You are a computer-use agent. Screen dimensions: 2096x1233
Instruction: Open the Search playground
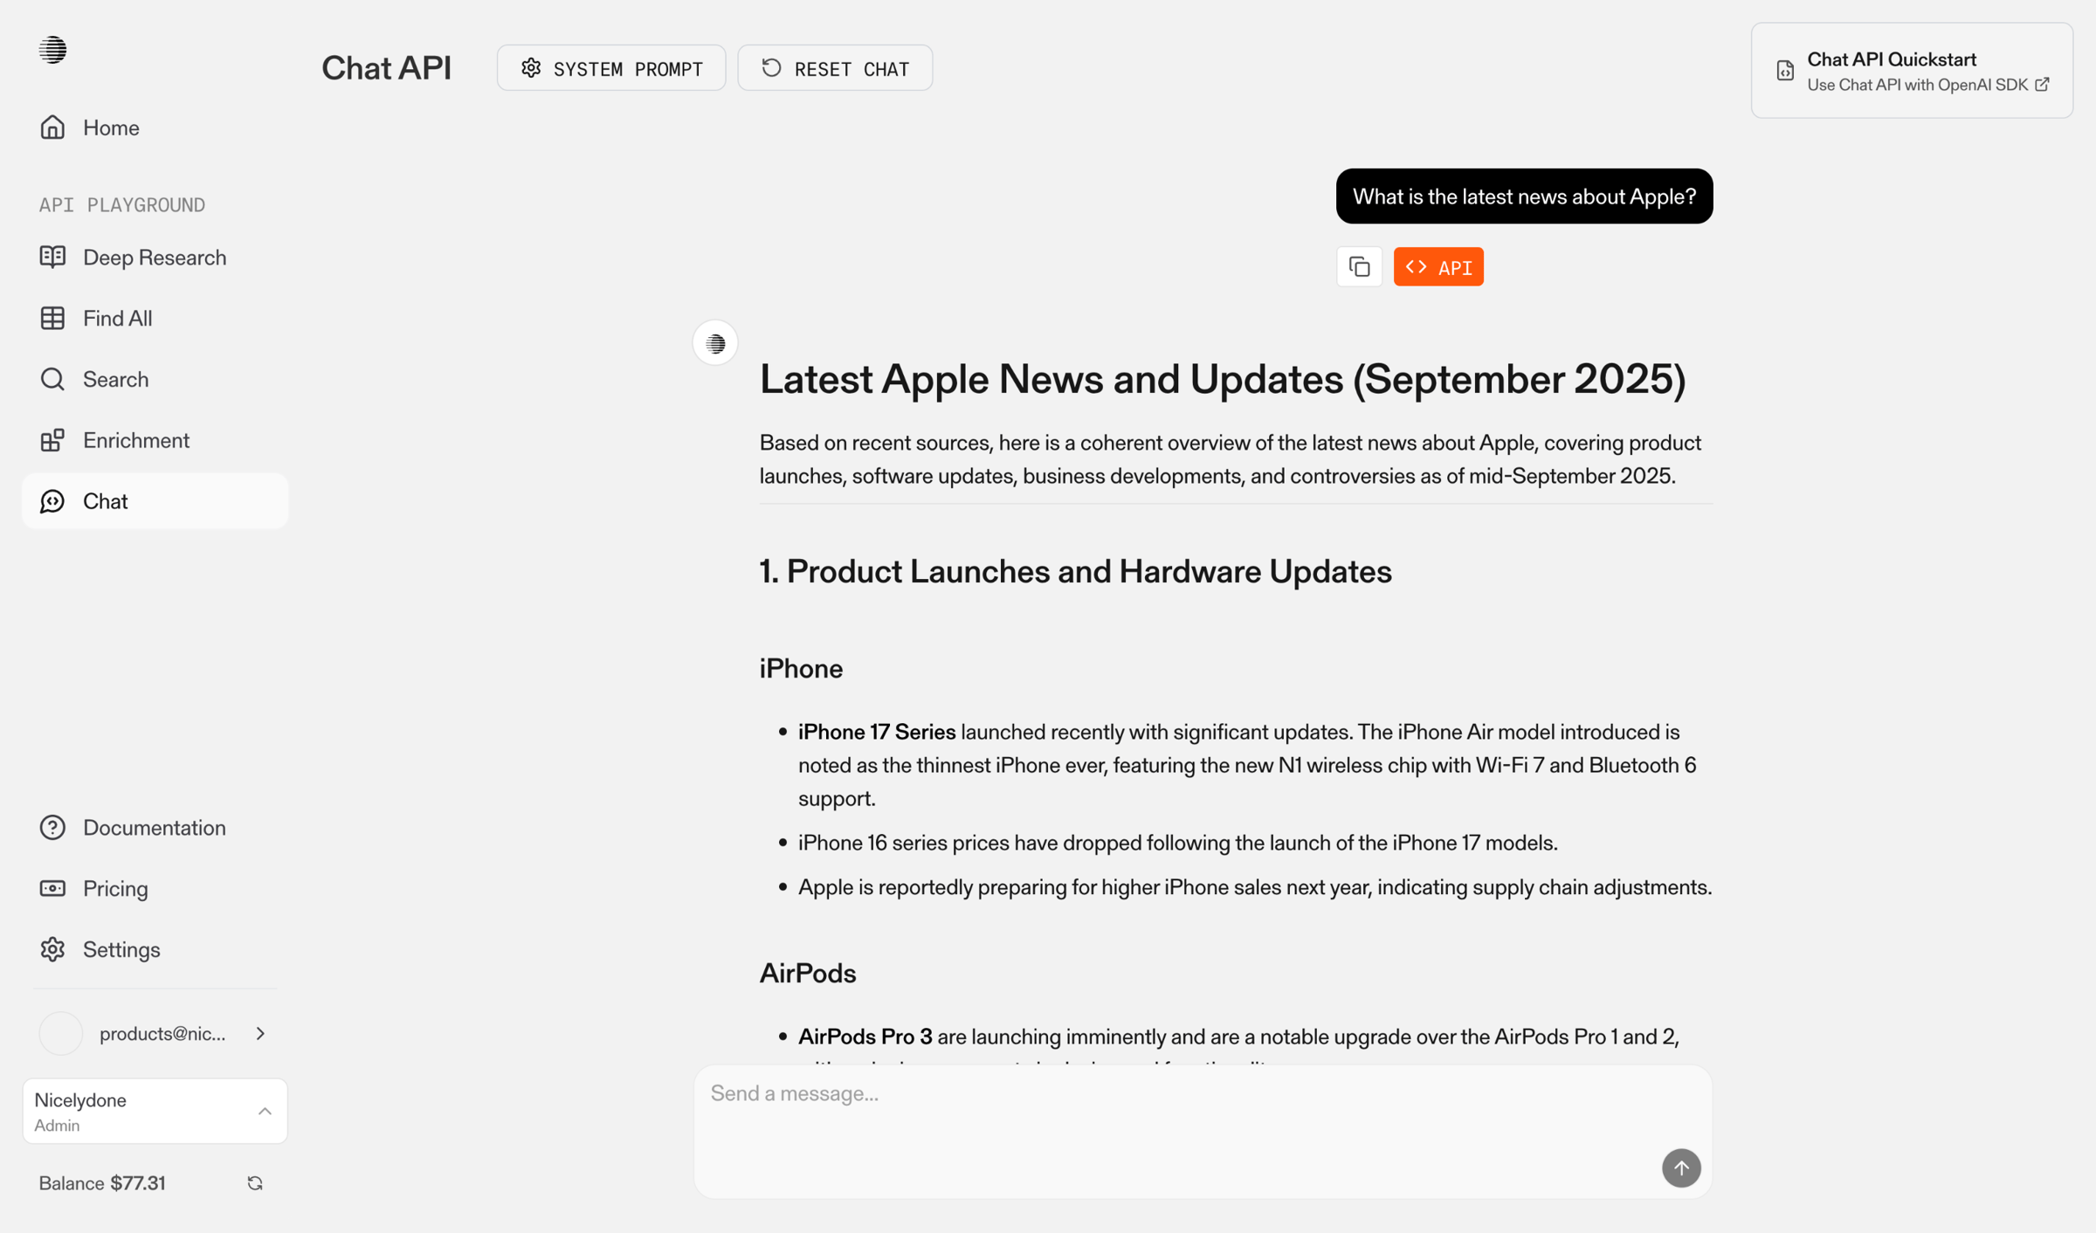155,379
